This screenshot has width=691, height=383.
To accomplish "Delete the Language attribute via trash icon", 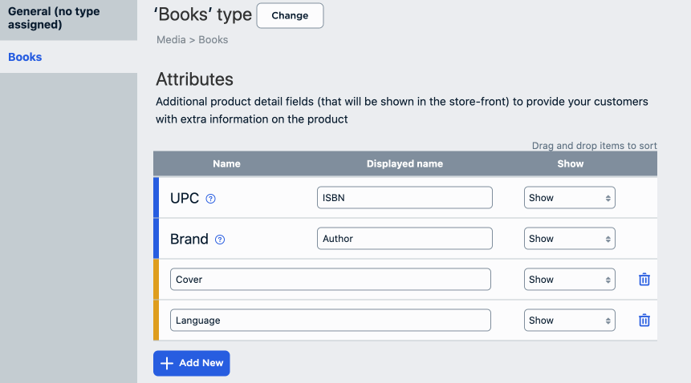I will 644,321.
